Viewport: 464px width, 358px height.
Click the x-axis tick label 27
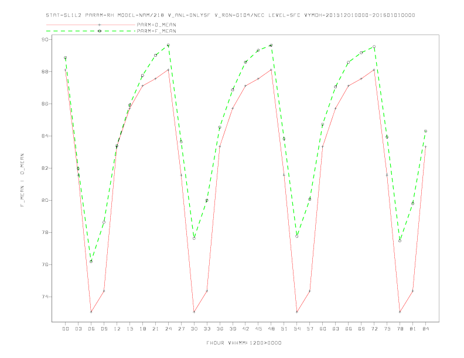pos(181,329)
